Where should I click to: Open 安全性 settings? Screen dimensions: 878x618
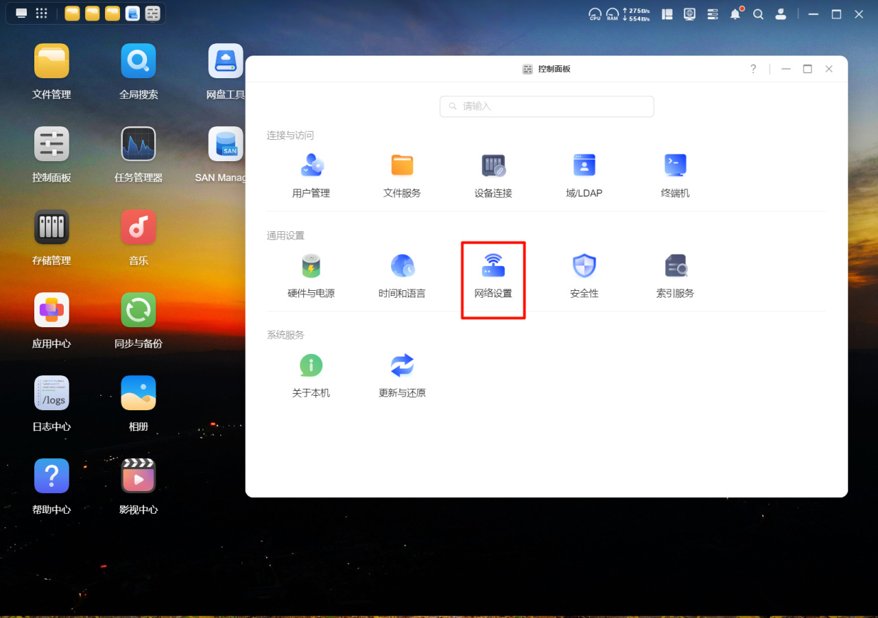coord(584,275)
